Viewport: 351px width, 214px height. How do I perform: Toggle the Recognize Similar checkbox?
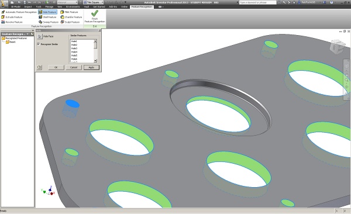point(38,44)
